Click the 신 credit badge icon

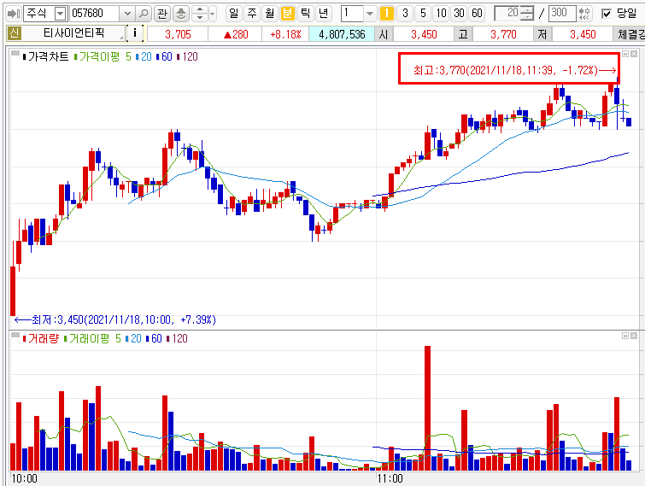coord(14,33)
